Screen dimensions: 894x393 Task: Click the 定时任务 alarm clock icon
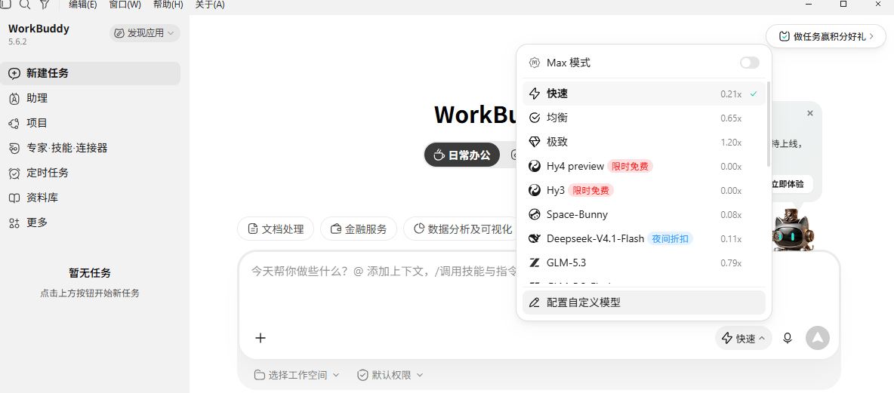pyautogui.click(x=15, y=173)
